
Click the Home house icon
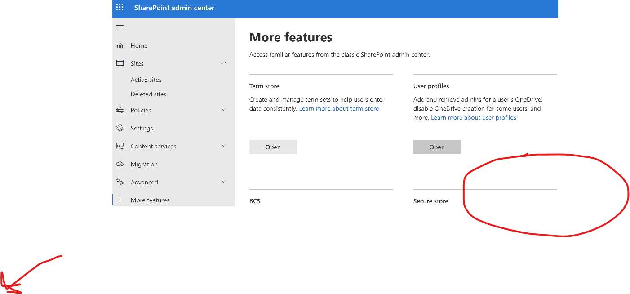point(120,45)
